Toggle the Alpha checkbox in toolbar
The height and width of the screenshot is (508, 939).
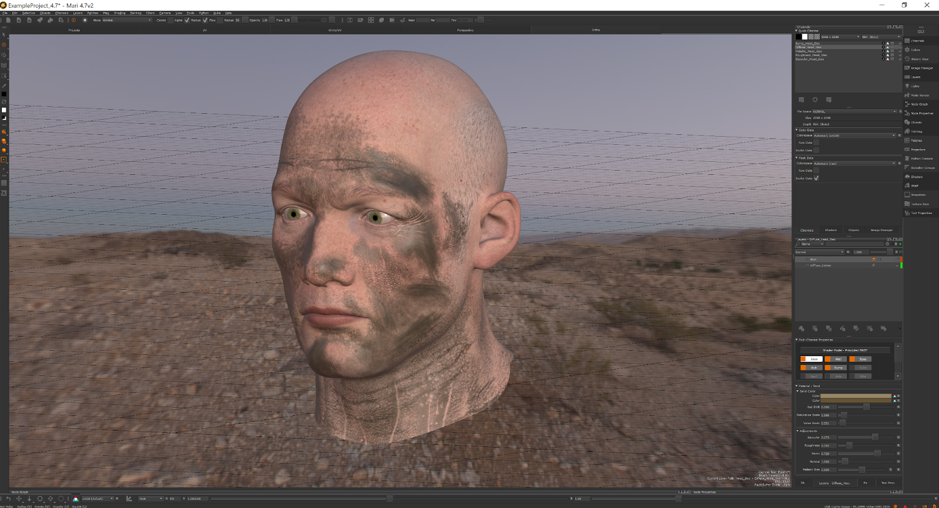point(187,20)
